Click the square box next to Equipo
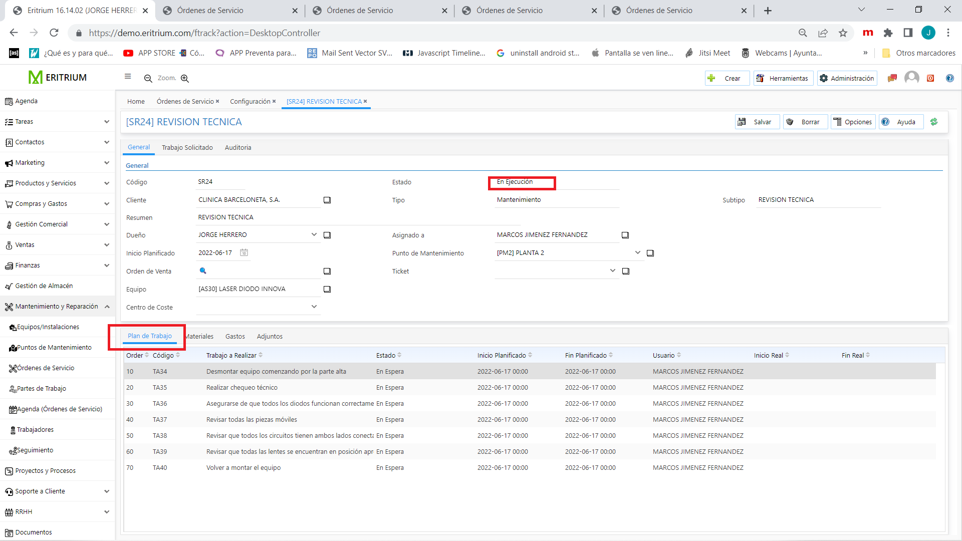The width and height of the screenshot is (962, 541). (327, 290)
